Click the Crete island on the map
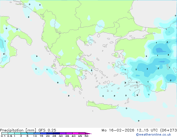This screenshot has width=177, height=137. pos(102,105)
